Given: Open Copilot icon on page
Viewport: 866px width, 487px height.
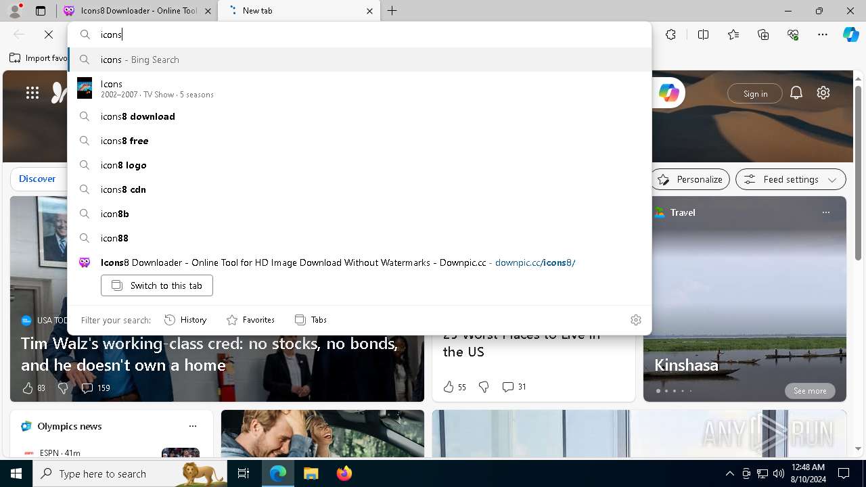Looking at the screenshot, I should [668, 93].
